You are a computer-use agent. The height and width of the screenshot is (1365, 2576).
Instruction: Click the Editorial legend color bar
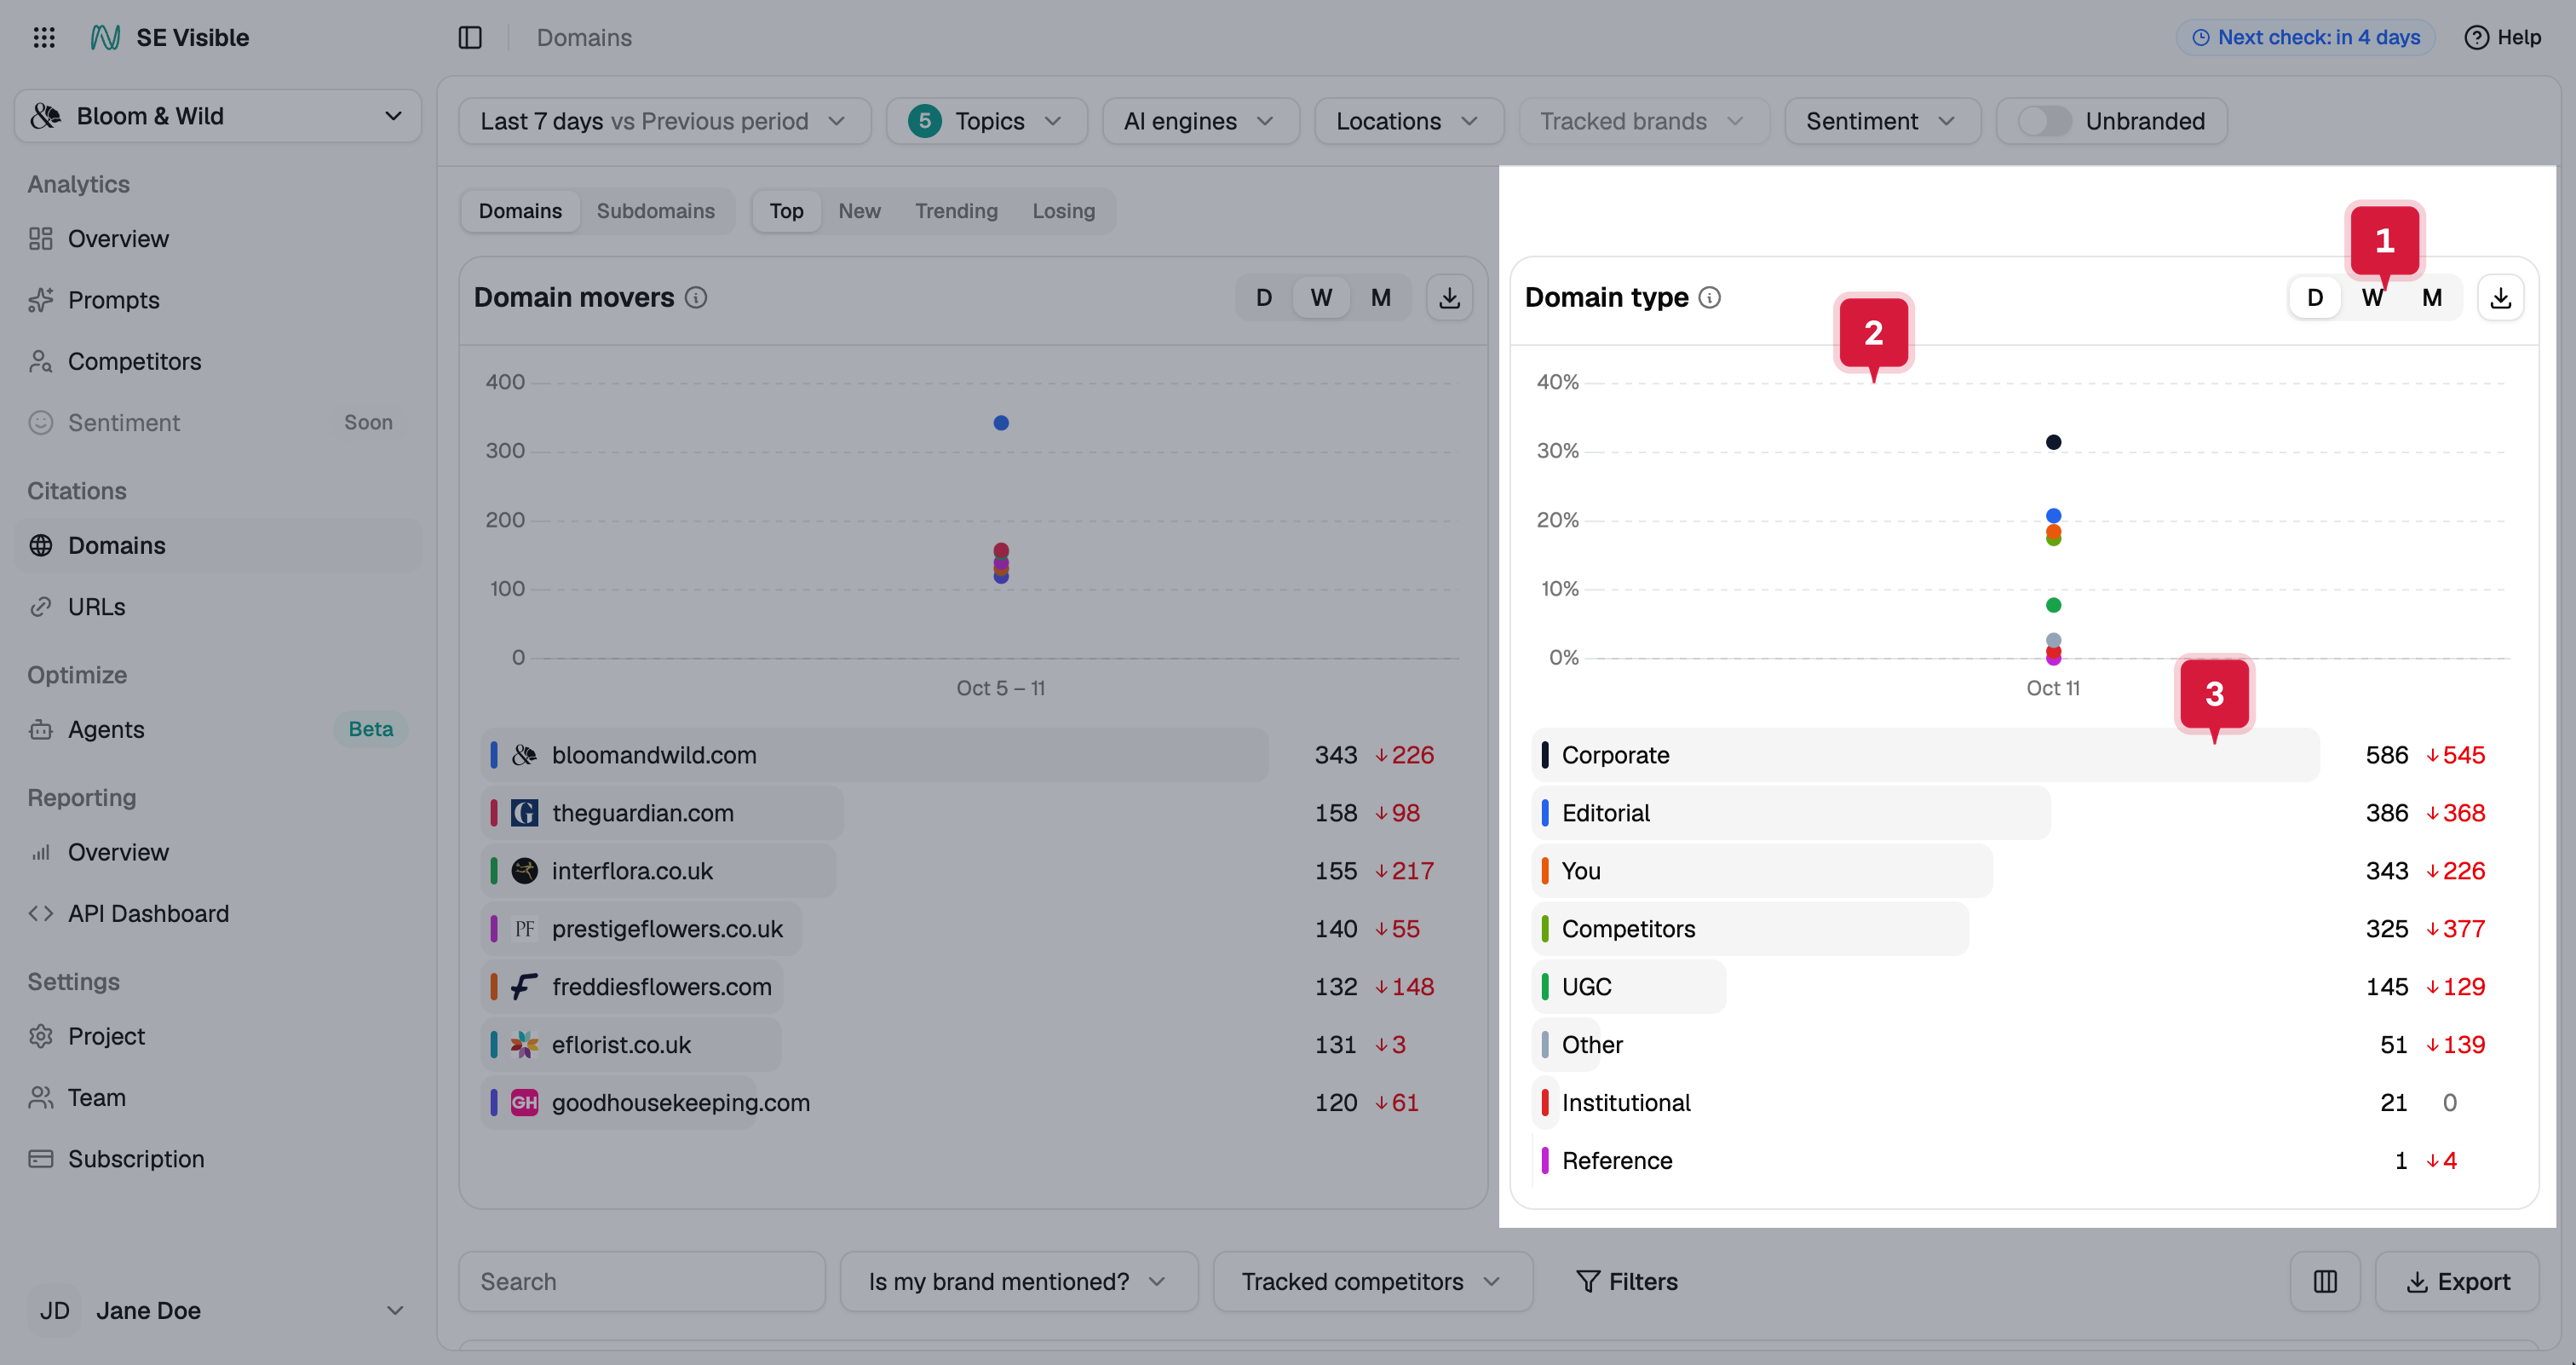(x=1545, y=813)
